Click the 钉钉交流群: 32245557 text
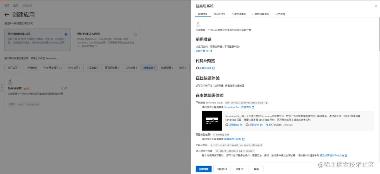The image size is (380, 174). pyautogui.click(x=281, y=125)
